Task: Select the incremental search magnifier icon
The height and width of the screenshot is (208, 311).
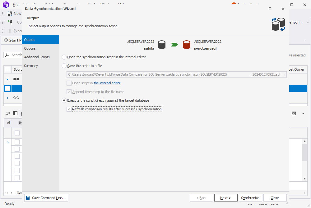Action: coord(8,113)
